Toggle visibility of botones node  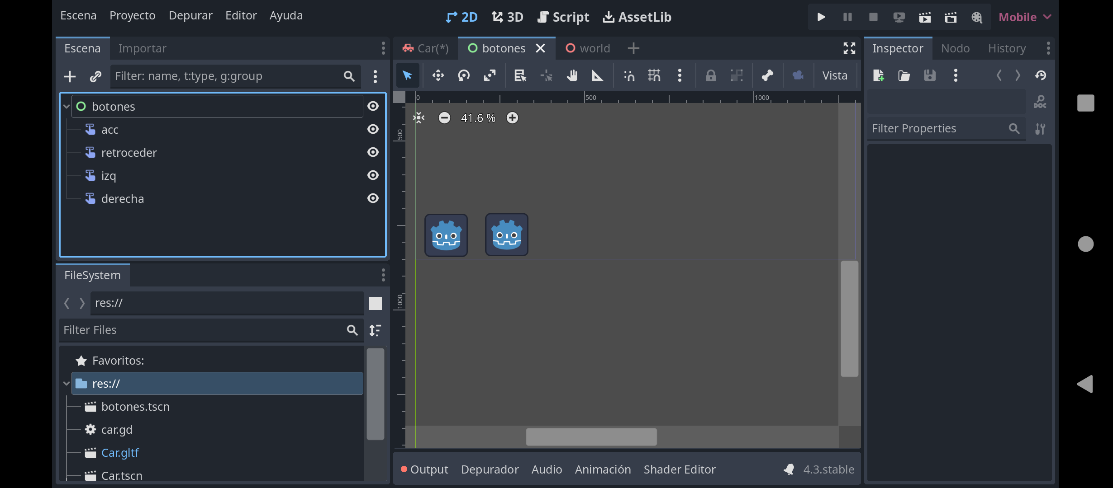(373, 106)
